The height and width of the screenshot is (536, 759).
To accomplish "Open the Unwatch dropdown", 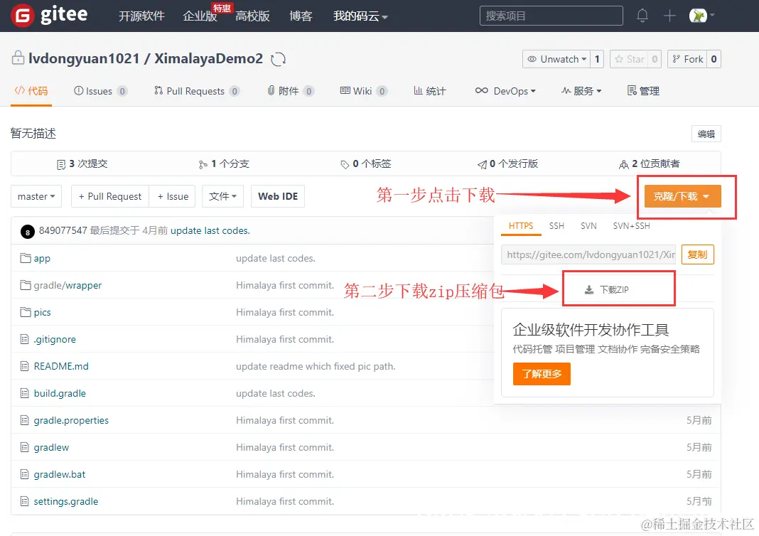I will pyautogui.click(x=556, y=59).
